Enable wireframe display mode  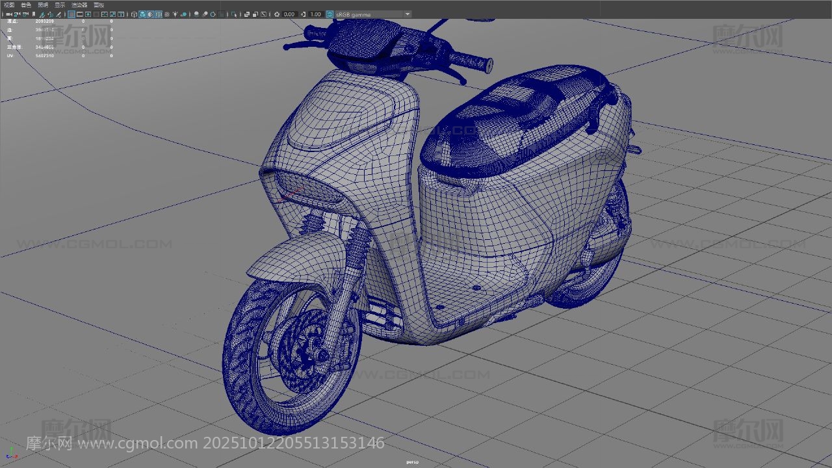(x=134, y=14)
